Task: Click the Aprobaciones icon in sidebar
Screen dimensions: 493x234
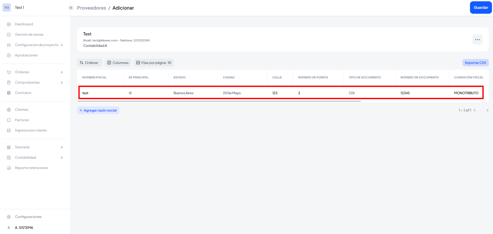Action: (9, 55)
